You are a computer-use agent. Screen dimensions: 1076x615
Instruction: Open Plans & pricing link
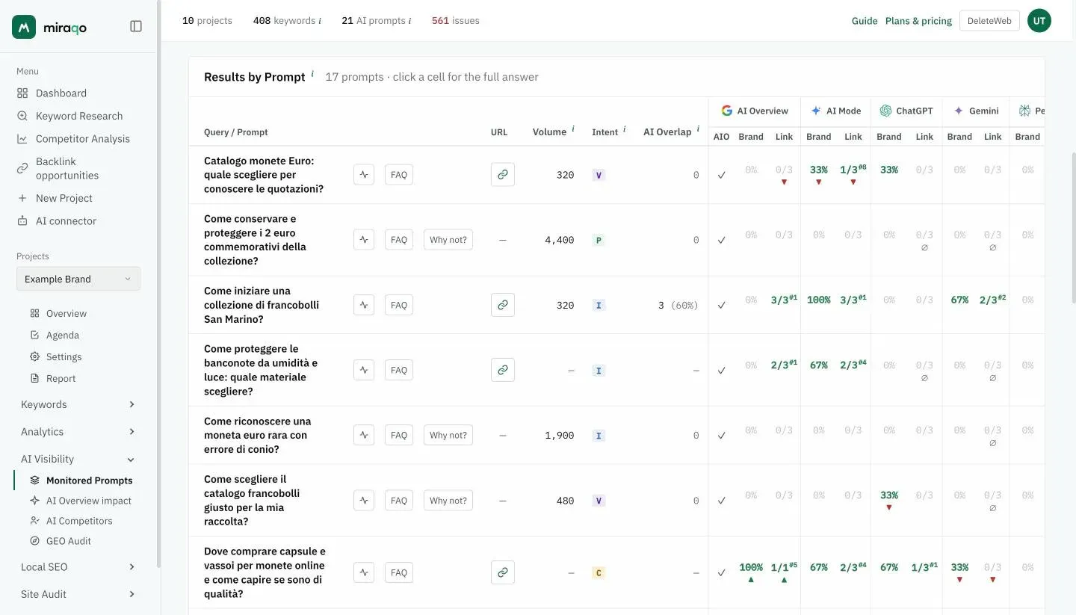click(x=918, y=21)
